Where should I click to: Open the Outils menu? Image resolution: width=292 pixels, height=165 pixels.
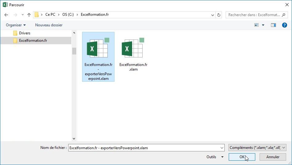click(215, 157)
